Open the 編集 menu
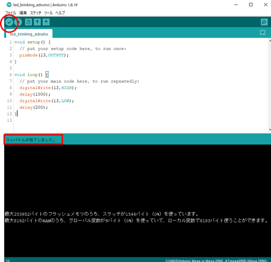The width and height of the screenshot is (271, 262). (x=23, y=13)
